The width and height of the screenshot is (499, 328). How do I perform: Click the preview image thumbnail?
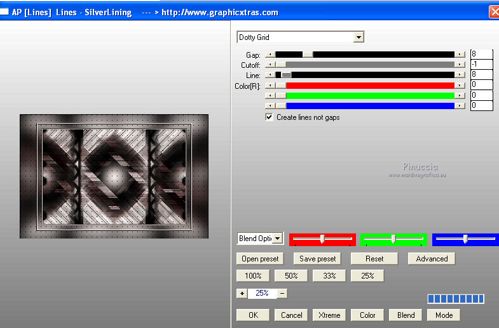[114, 176]
